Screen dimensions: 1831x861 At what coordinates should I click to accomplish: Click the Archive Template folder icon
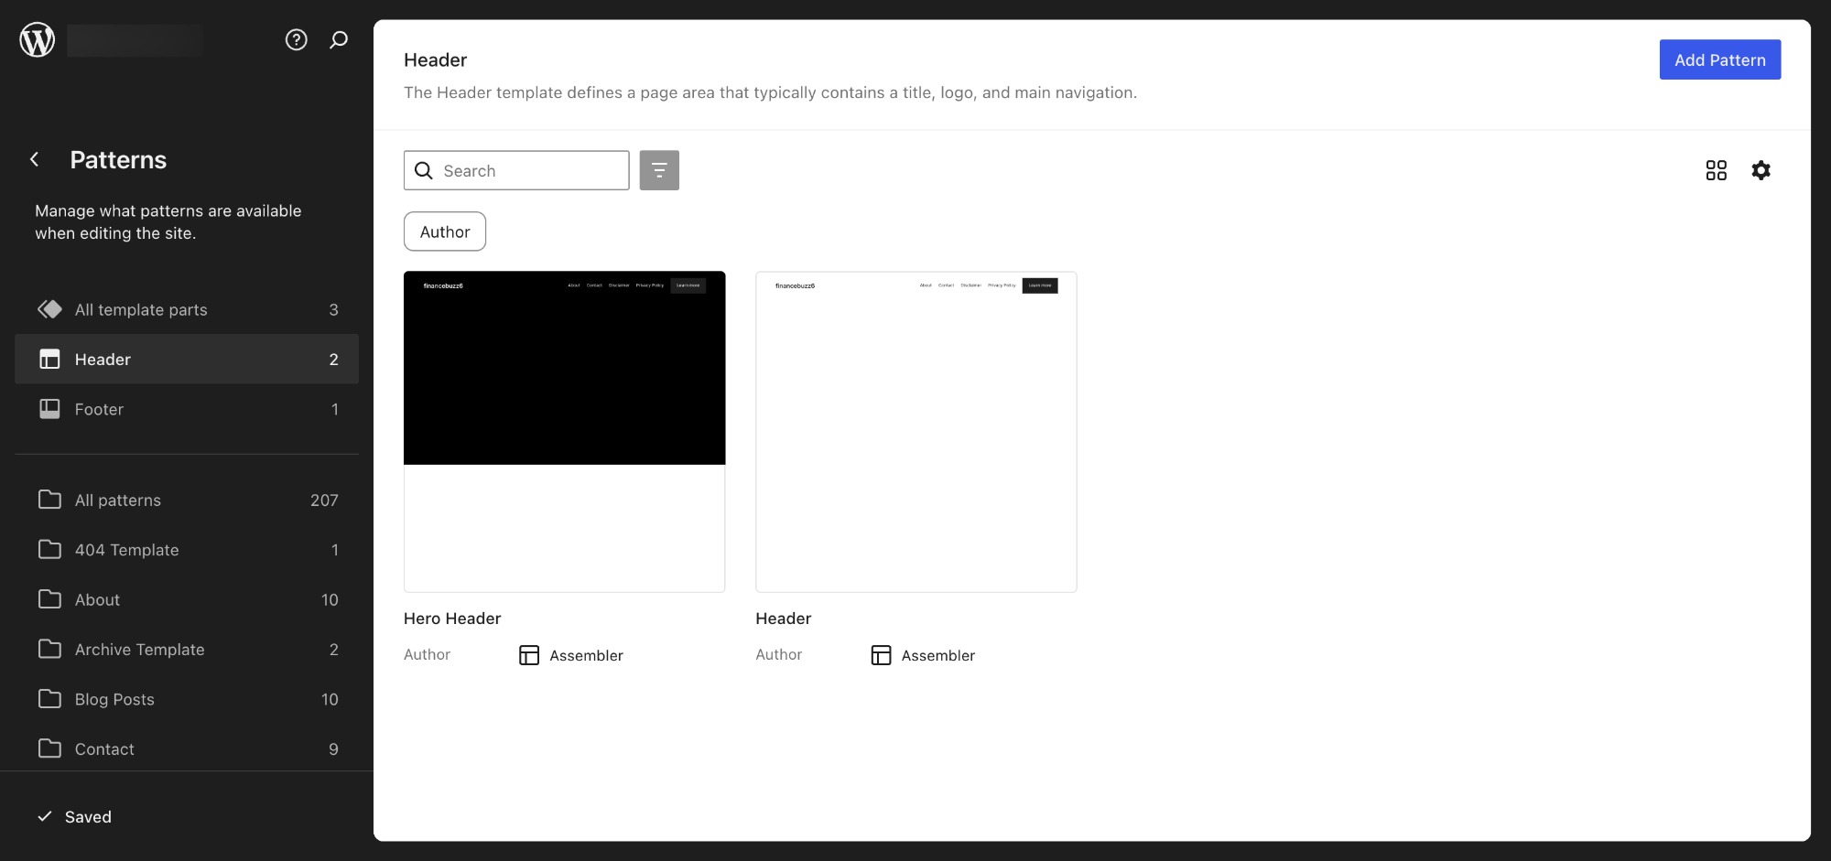(x=49, y=649)
